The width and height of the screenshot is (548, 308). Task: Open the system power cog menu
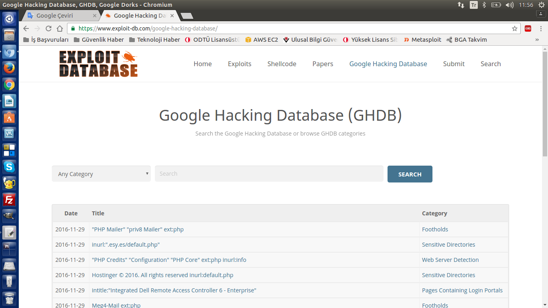[542, 5]
